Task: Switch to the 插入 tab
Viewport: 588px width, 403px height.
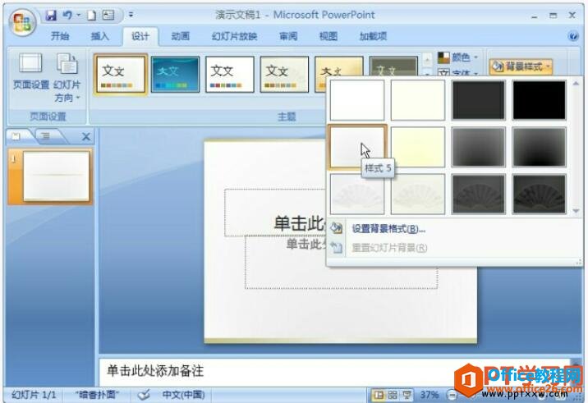Action: (99, 36)
